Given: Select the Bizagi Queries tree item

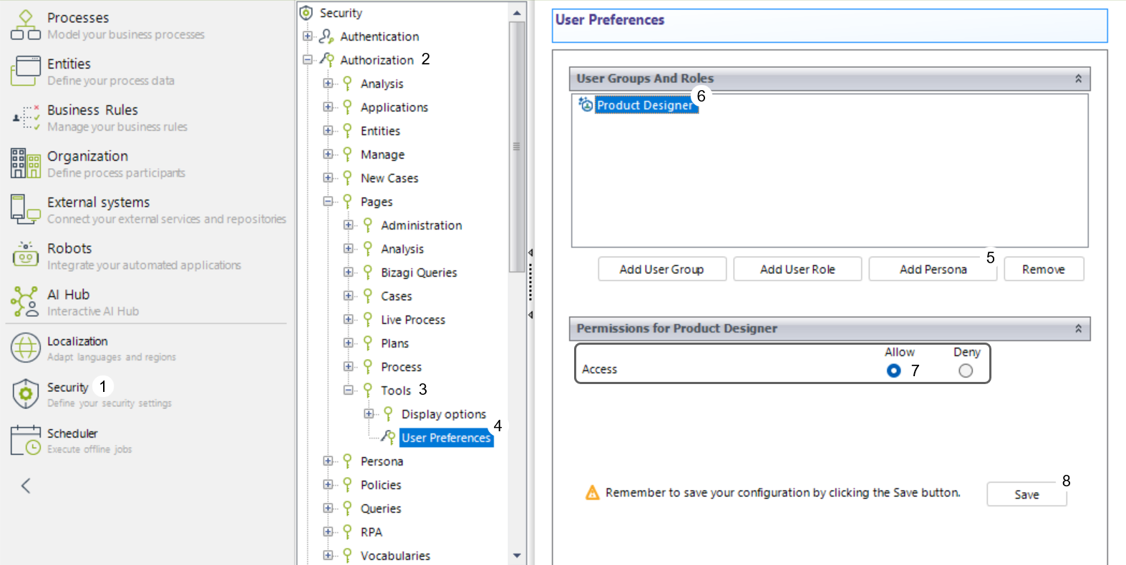Looking at the screenshot, I should click(x=419, y=272).
